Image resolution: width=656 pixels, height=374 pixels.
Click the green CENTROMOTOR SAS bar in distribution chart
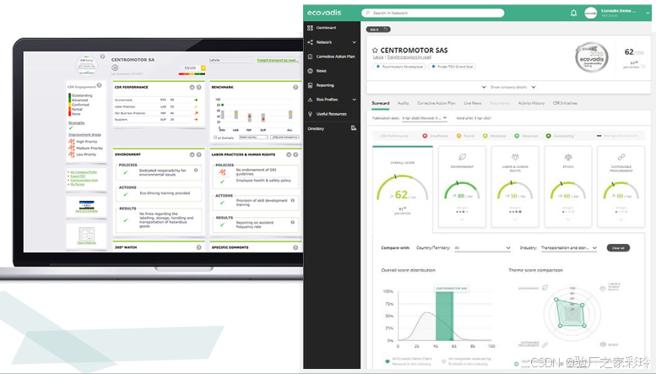click(x=444, y=316)
